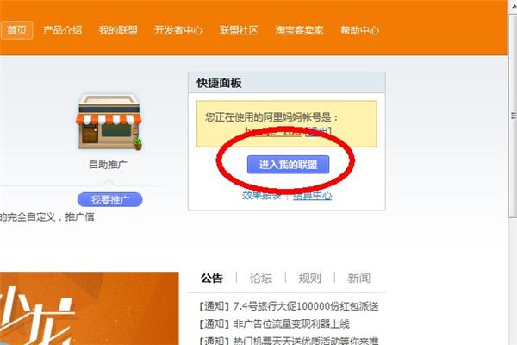Open the 结算中心 link
Viewport: 517px width, 345px height.
[312, 196]
